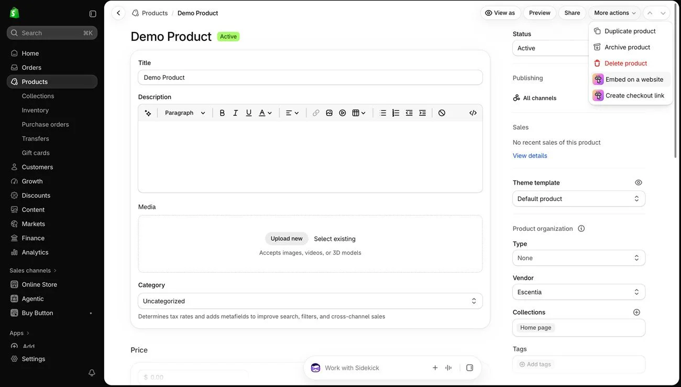This screenshot has width=681, height=387.
Task: Preview theme template with the eye icon
Action: point(638,182)
